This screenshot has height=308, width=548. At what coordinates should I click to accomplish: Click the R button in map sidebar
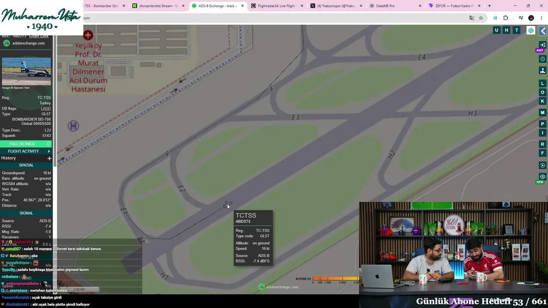pyautogui.click(x=543, y=144)
